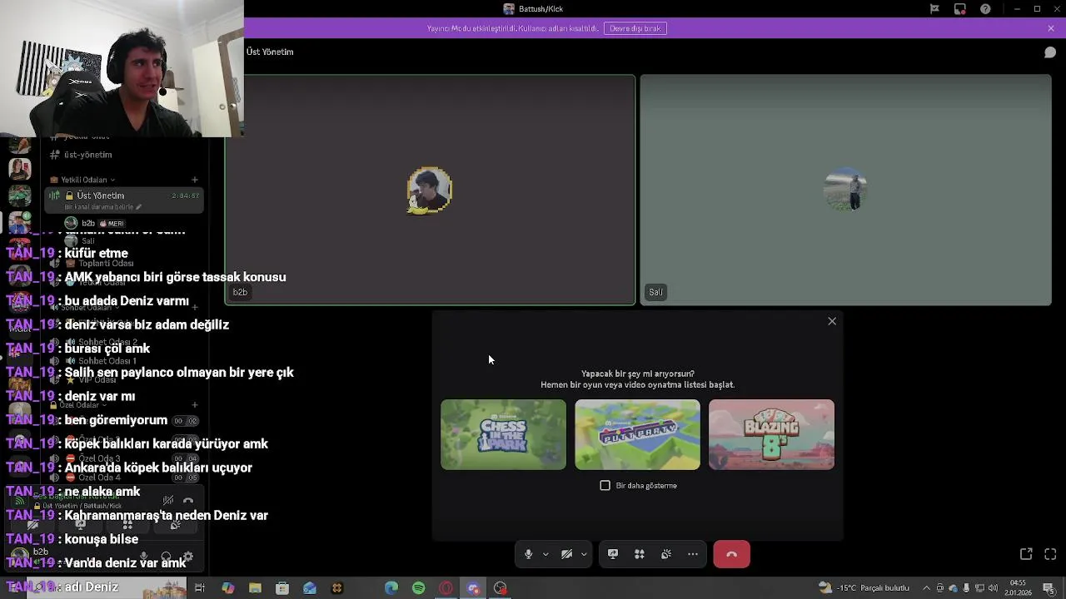
Task: Start Putt Party activity
Action: (x=637, y=434)
